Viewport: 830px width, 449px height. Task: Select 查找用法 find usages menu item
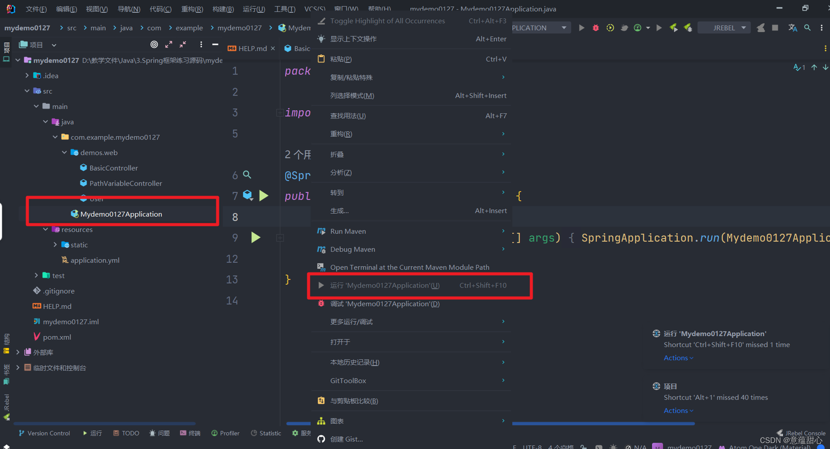[x=411, y=116]
